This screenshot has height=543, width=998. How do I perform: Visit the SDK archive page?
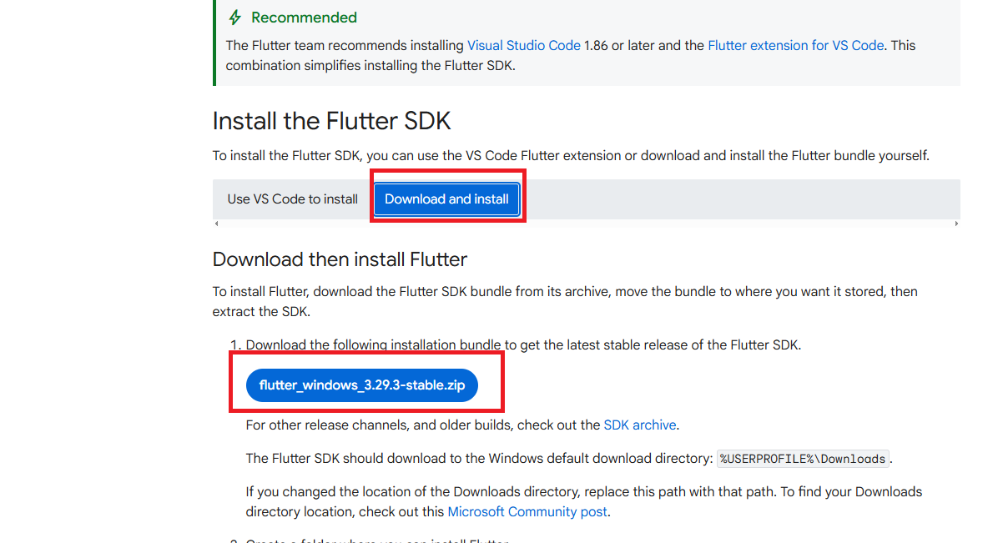coord(639,425)
